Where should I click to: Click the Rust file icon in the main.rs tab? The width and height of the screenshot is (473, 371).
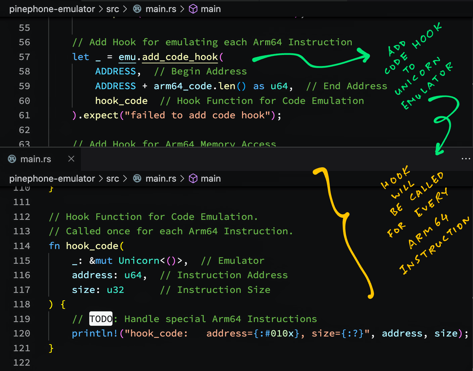tap(12, 159)
